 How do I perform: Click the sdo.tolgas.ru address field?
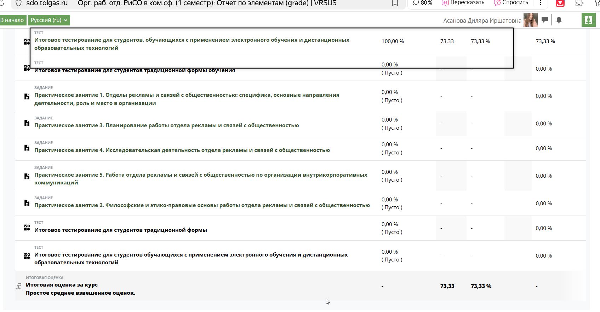pyautogui.click(x=47, y=3)
